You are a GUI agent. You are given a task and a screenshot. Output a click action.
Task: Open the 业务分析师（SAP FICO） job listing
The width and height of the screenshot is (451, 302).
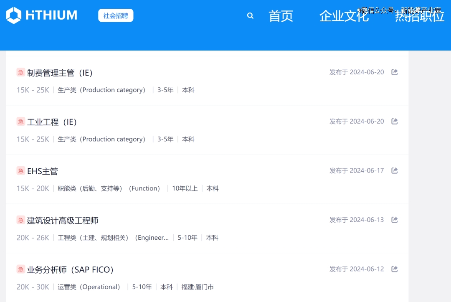[x=71, y=270]
